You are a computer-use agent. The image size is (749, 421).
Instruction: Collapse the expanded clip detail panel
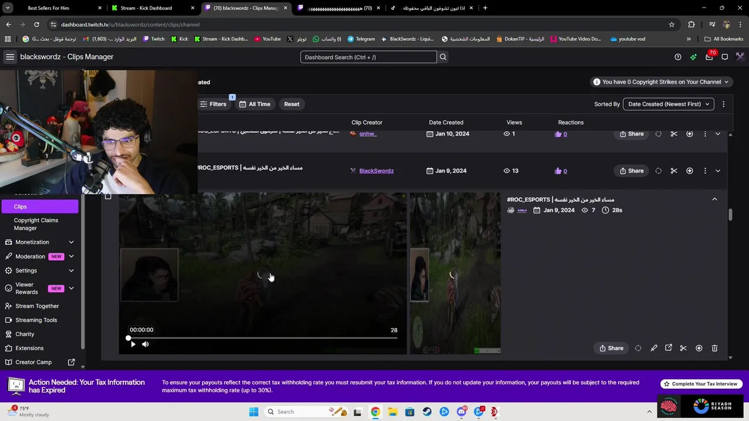714,199
